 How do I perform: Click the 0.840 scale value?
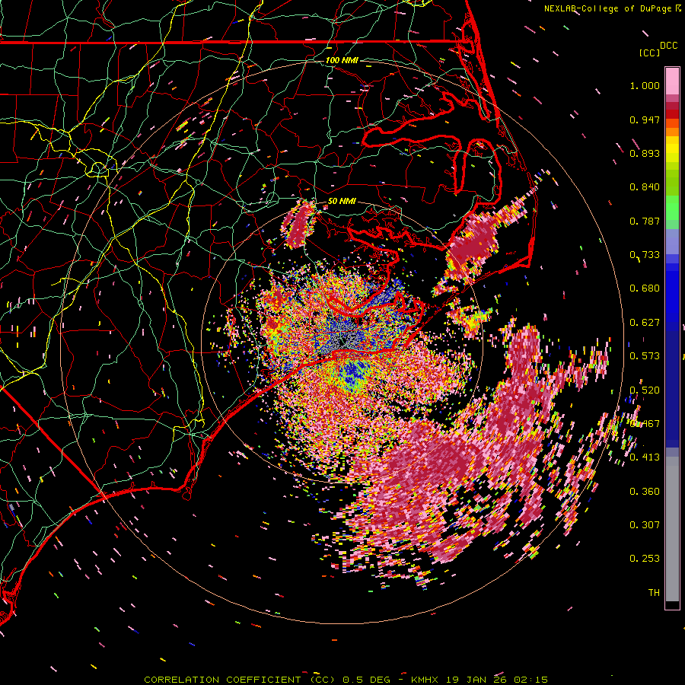645,187
